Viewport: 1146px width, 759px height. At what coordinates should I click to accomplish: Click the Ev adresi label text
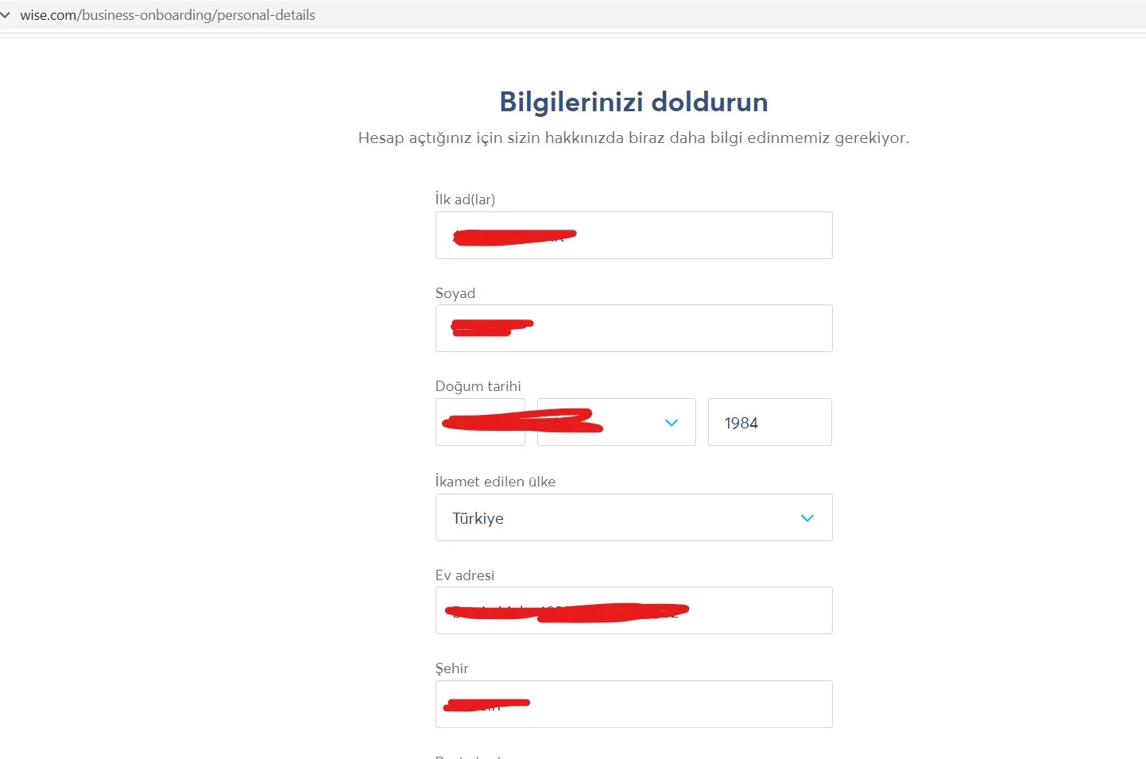465,575
